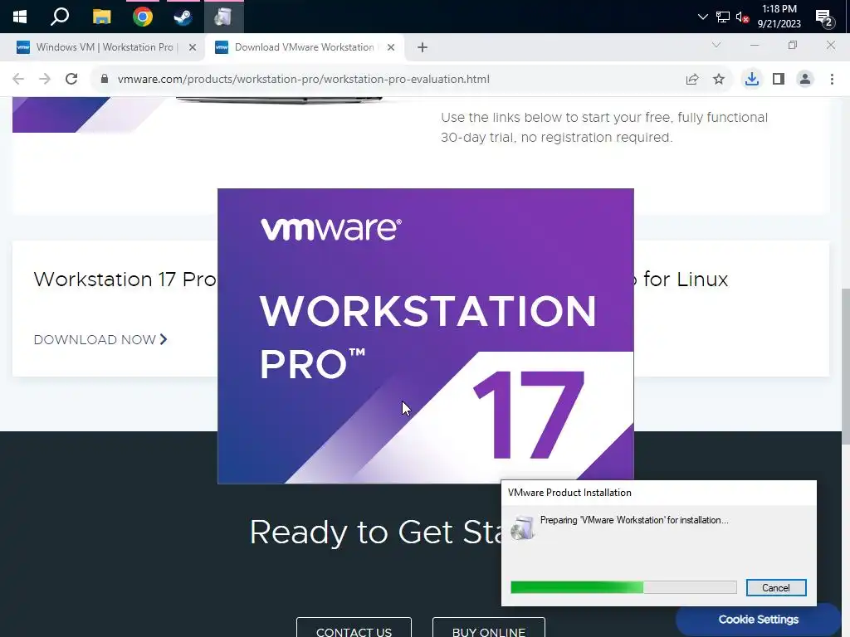Launch File Explorer from taskbar
Image resolution: width=850 pixels, height=637 pixels.
click(x=101, y=17)
